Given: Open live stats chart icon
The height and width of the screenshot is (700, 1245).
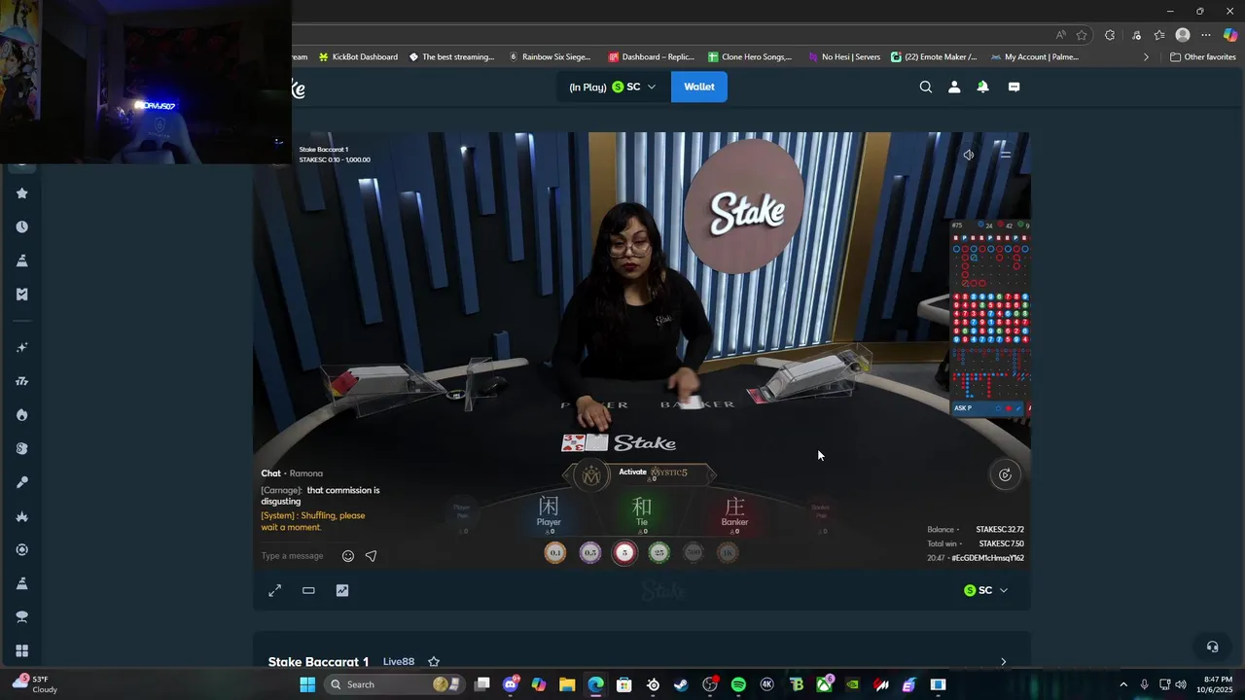Looking at the screenshot, I should (342, 590).
